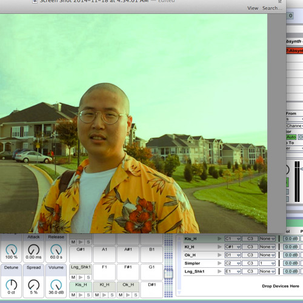Preview the Lng_Shk1 pad with its play icon
This screenshot has width=303, height=303.
[x=81, y=277]
